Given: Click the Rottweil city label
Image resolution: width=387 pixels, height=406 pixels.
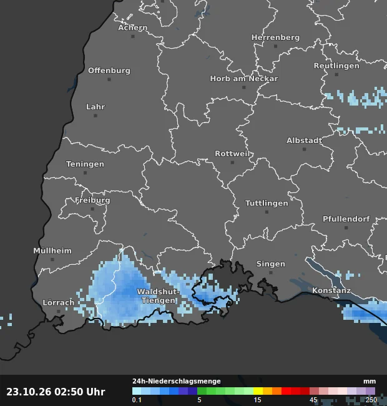Looking at the screenshot, I should point(232,154).
